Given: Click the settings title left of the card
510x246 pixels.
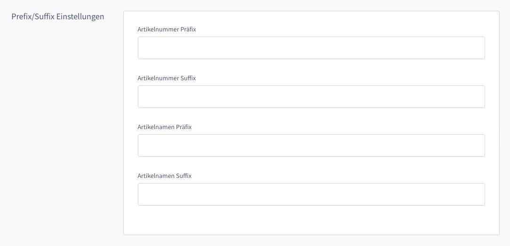Looking at the screenshot, I should (x=58, y=17).
